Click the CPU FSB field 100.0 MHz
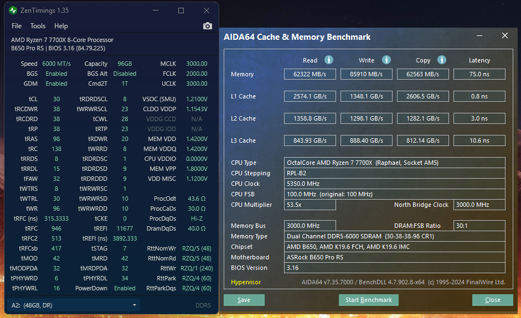The height and width of the screenshot is (318, 521). (x=395, y=194)
